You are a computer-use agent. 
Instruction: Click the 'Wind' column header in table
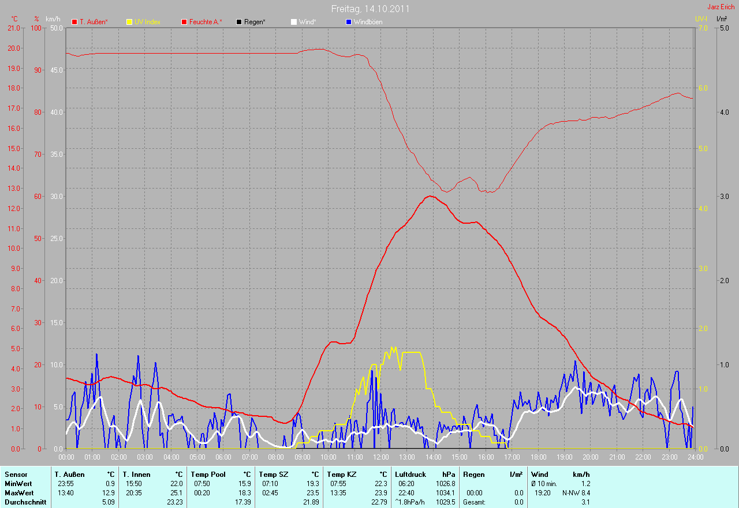tap(539, 474)
